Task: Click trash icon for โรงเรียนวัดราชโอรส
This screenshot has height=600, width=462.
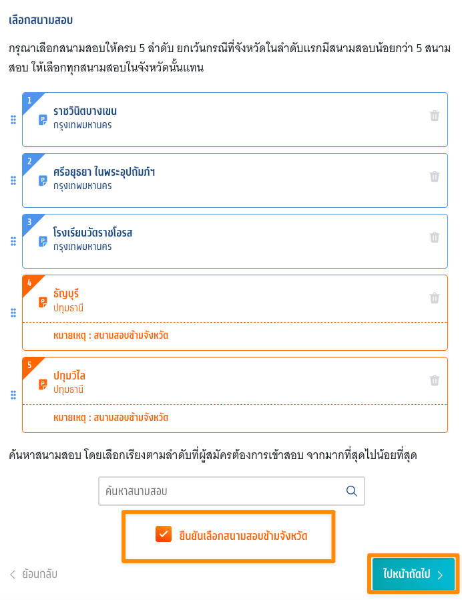Action: pyautogui.click(x=434, y=237)
